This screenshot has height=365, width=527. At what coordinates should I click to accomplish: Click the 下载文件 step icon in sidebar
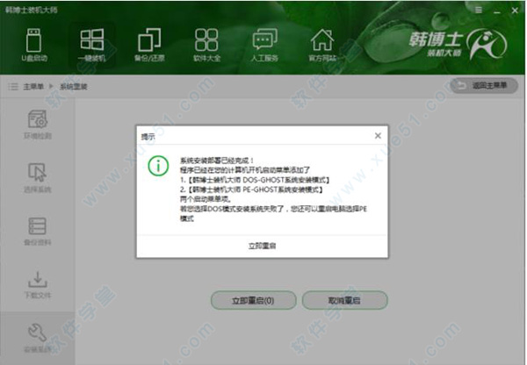37,279
